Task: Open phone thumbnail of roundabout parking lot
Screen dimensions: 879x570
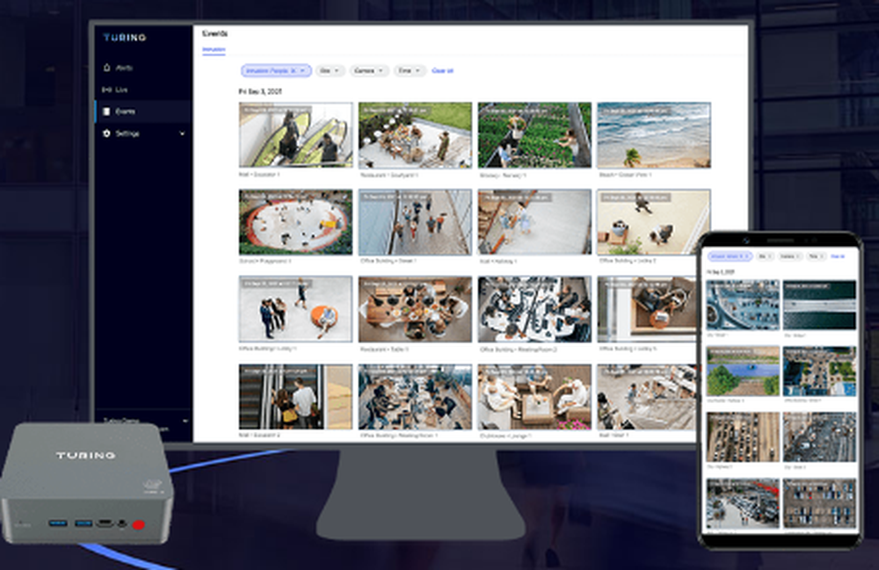Action: 743,305
